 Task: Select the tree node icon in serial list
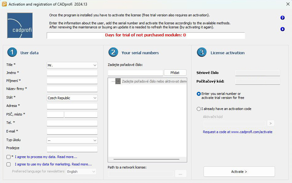(118, 81)
